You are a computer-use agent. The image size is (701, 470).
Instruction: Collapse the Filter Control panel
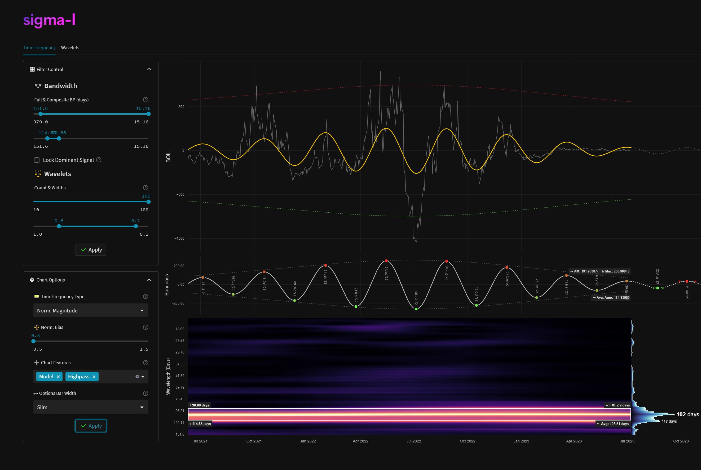point(149,69)
